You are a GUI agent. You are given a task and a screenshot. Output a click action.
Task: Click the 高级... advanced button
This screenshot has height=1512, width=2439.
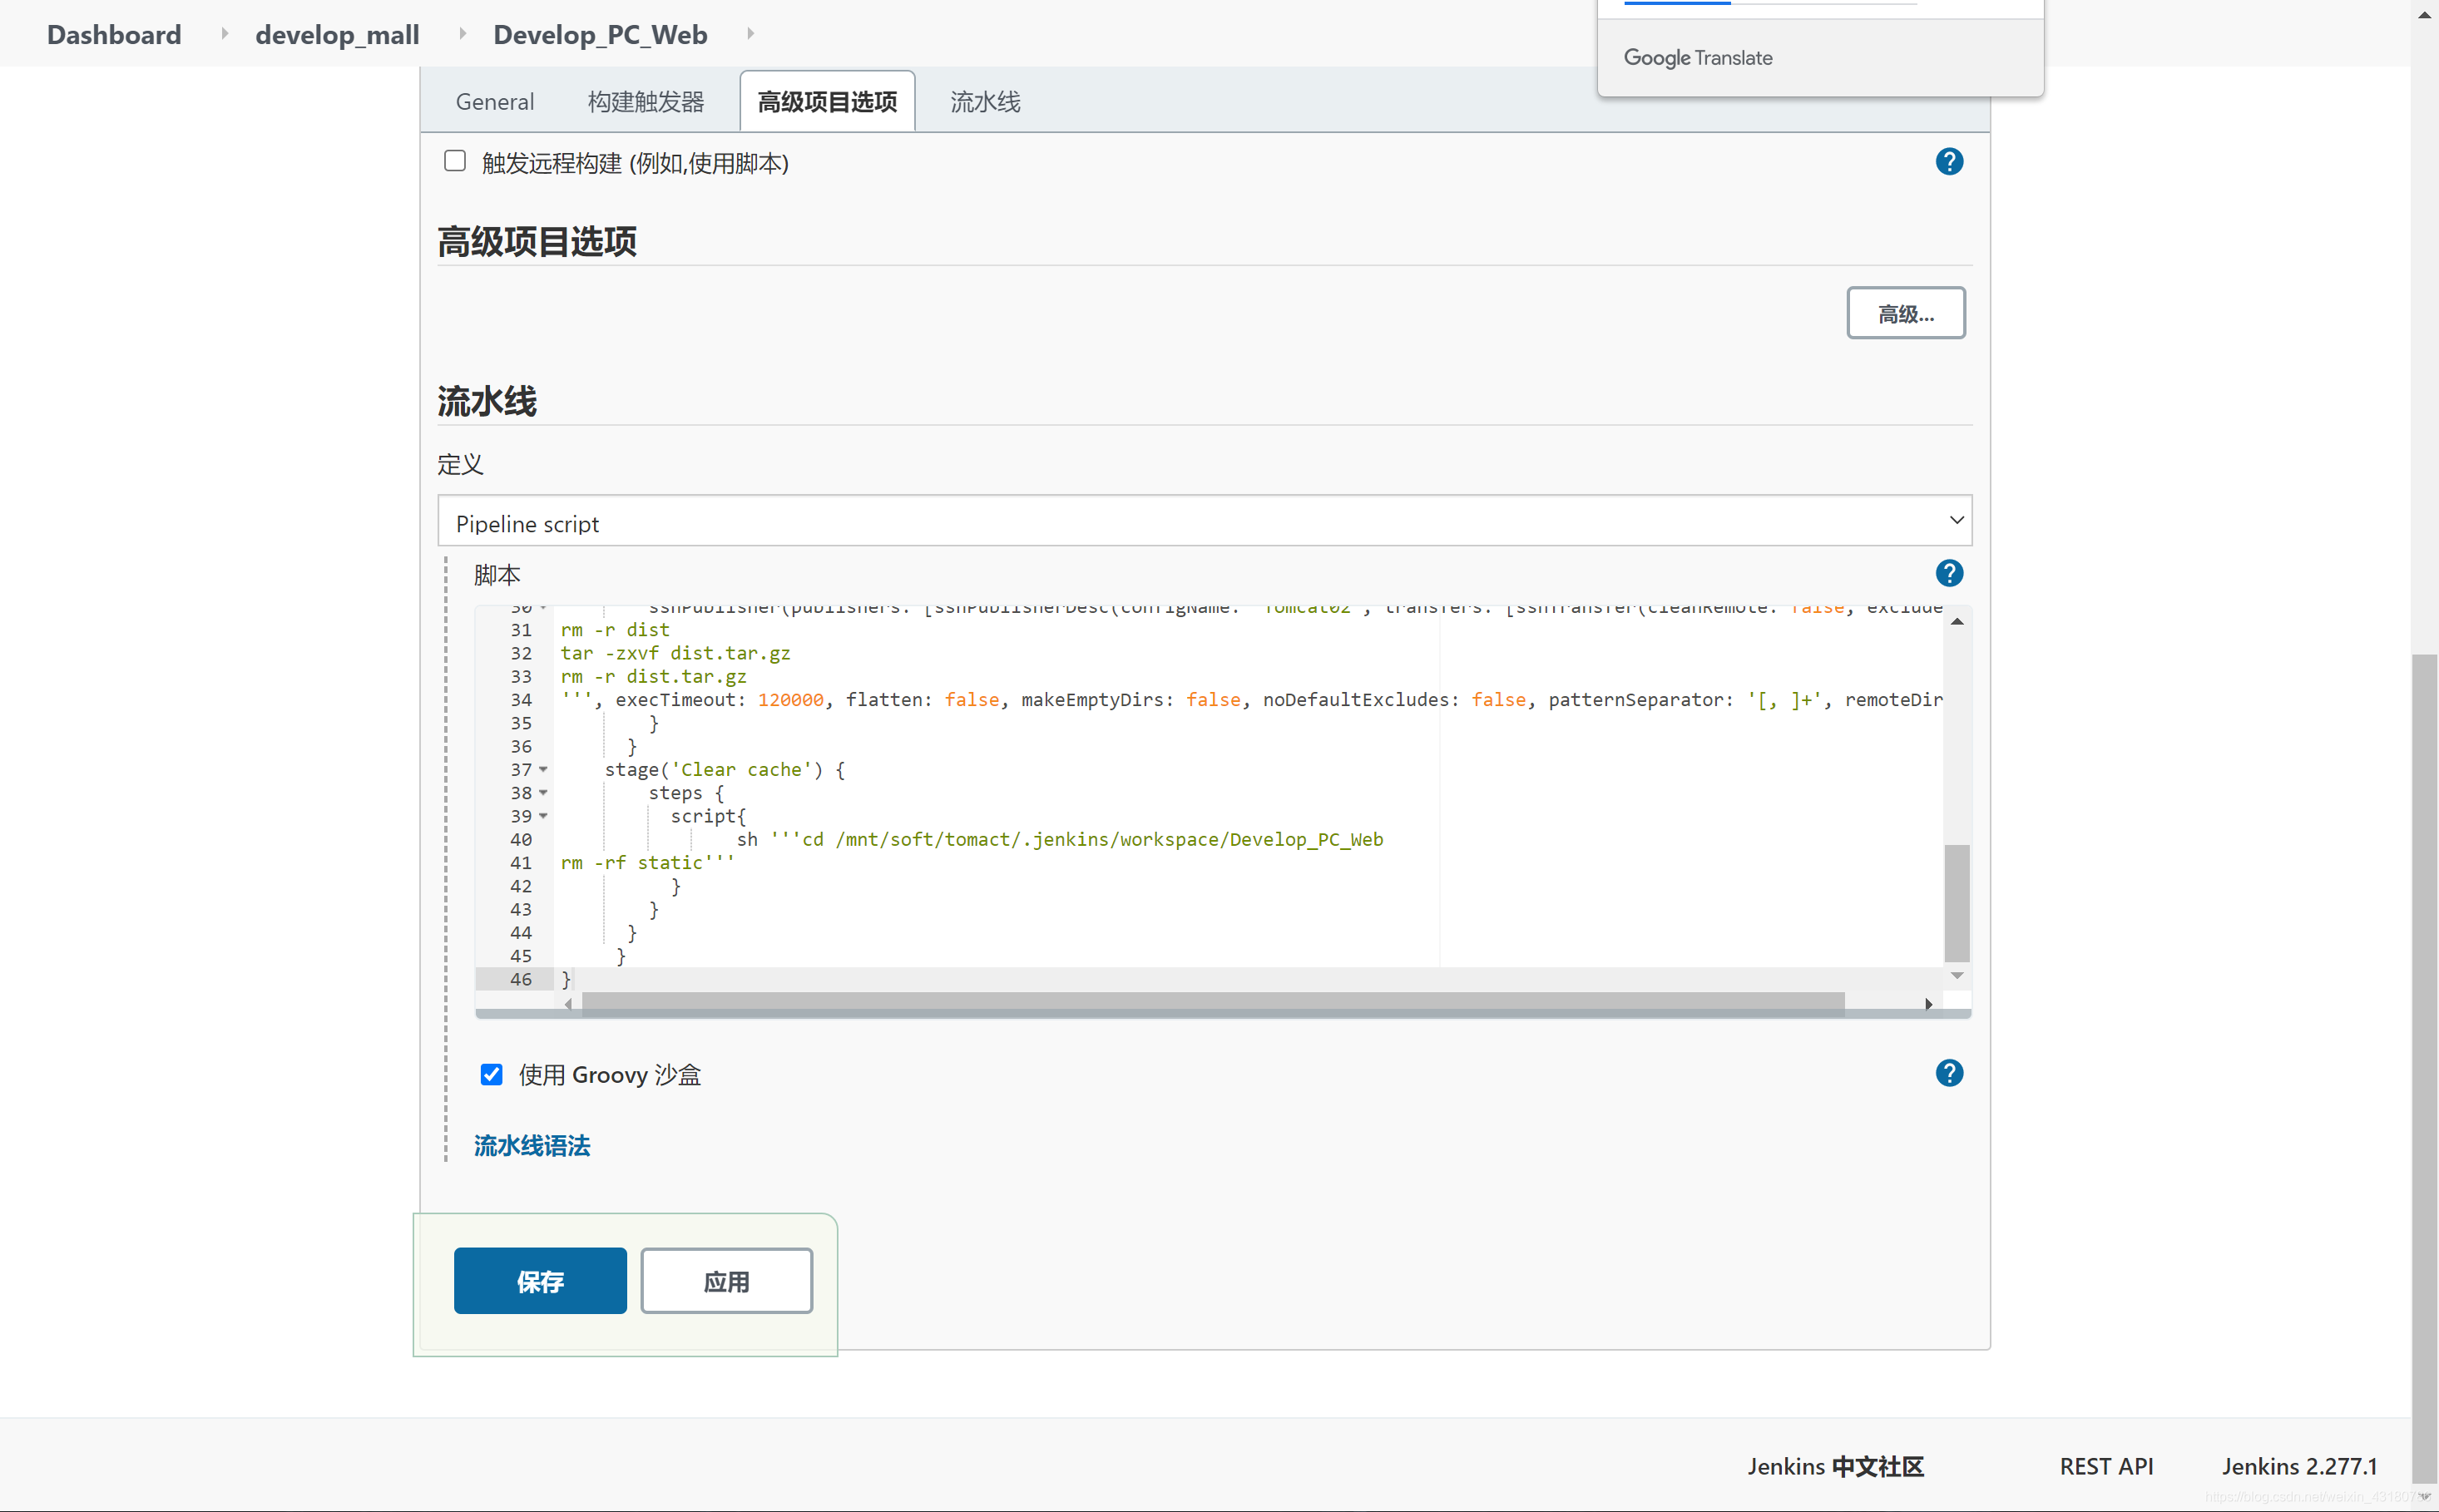(1904, 314)
